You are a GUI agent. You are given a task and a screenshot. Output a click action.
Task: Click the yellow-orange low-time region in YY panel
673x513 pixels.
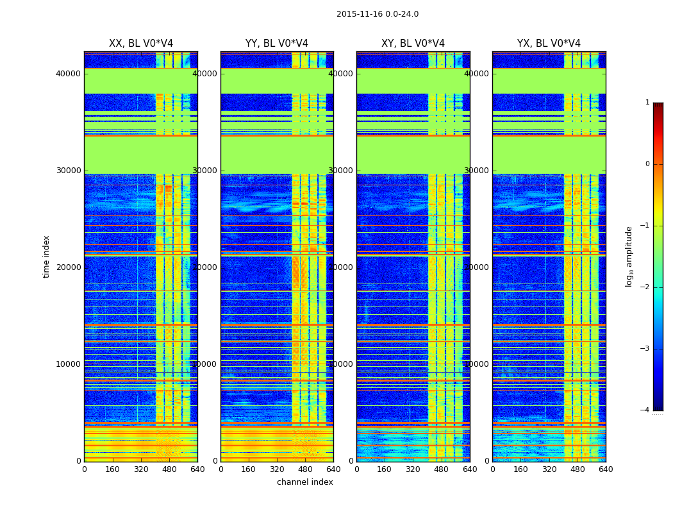pyautogui.click(x=277, y=444)
